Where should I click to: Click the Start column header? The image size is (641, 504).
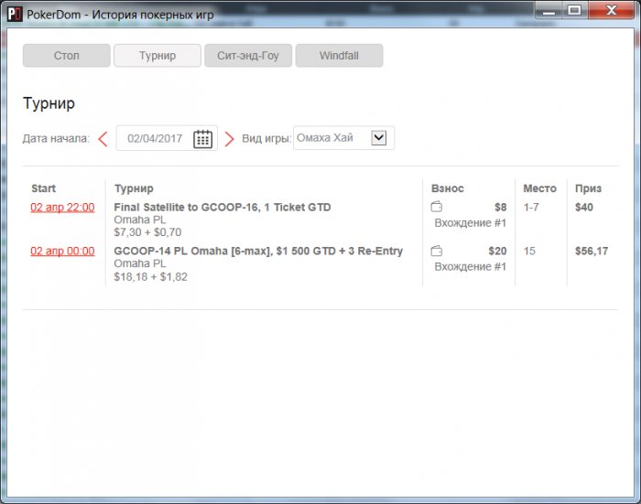click(x=43, y=188)
